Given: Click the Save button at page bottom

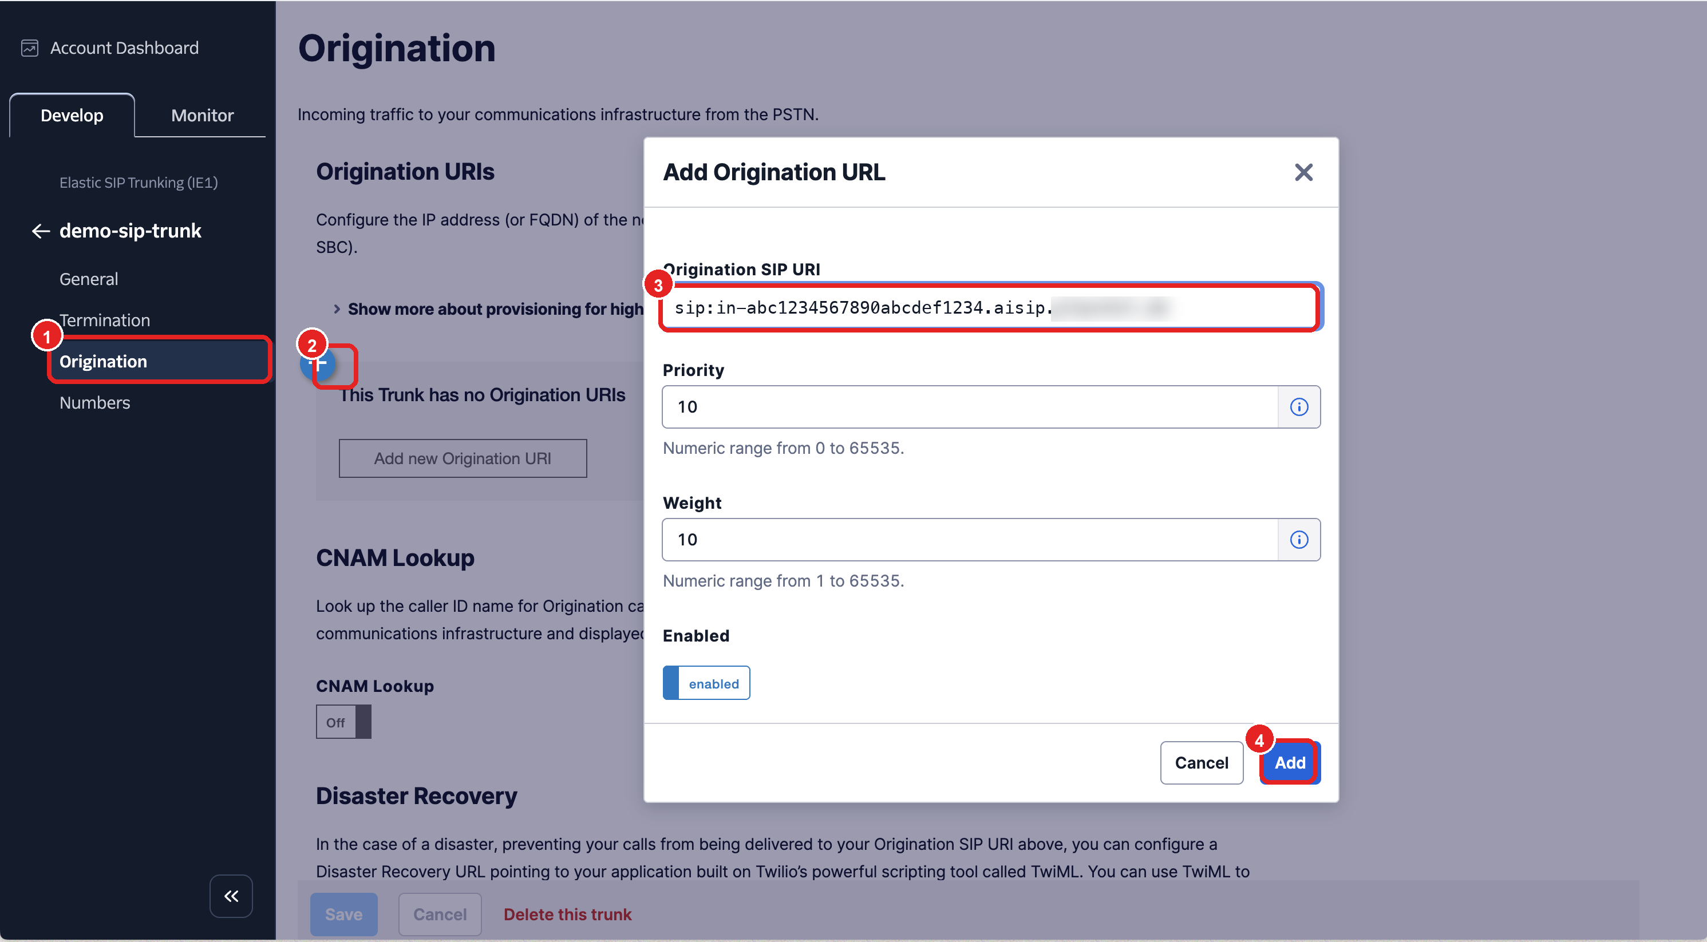Looking at the screenshot, I should click(343, 914).
